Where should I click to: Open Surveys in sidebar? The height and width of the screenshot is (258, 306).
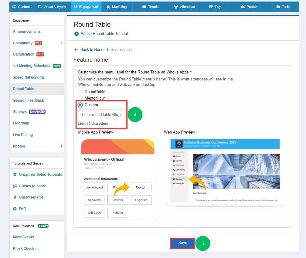[x=20, y=112]
